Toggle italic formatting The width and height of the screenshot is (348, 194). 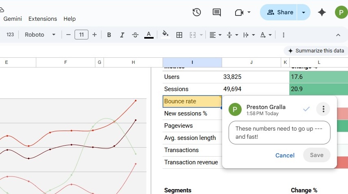(x=122, y=35)
